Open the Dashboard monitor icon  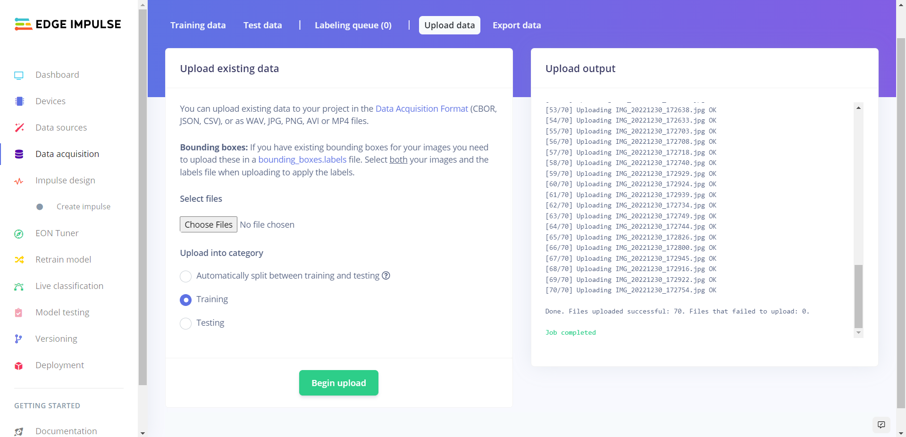19,75
